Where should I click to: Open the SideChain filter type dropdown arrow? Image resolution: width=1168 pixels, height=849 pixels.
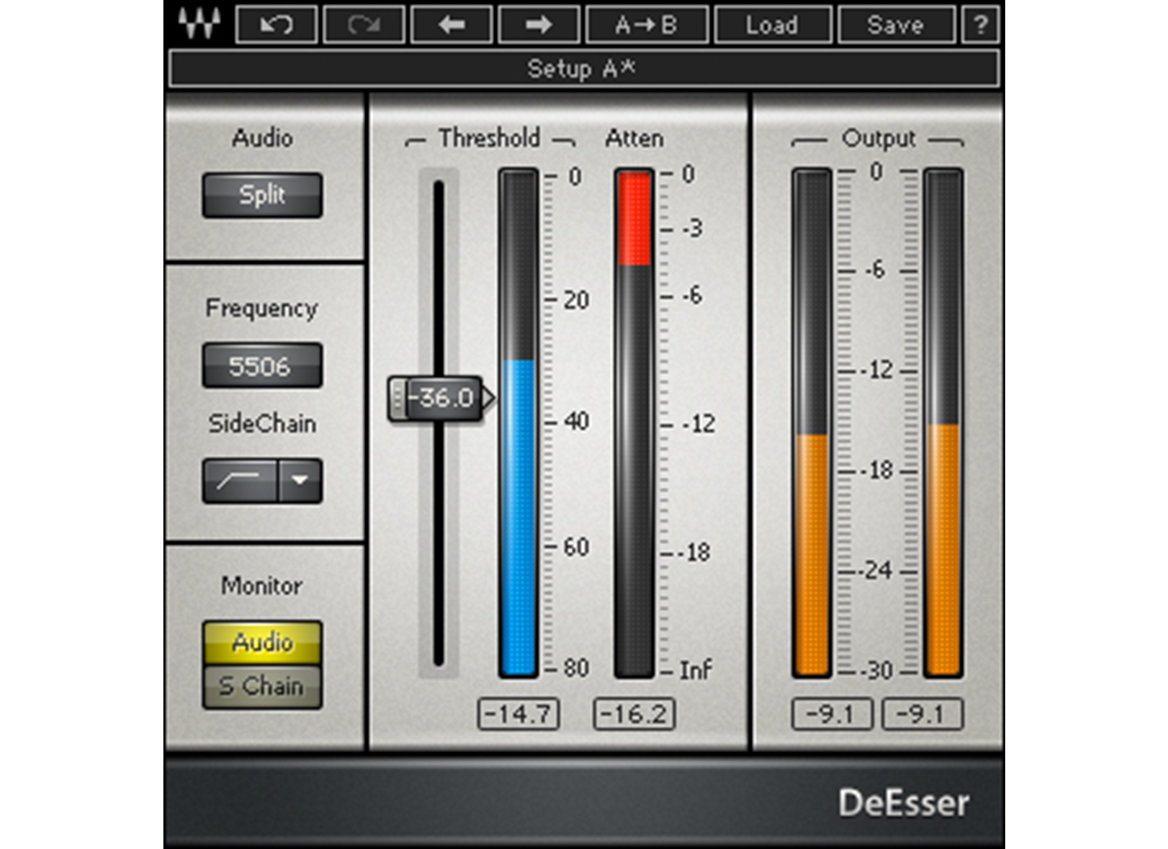pyautogui.click(x=300, y=481)
